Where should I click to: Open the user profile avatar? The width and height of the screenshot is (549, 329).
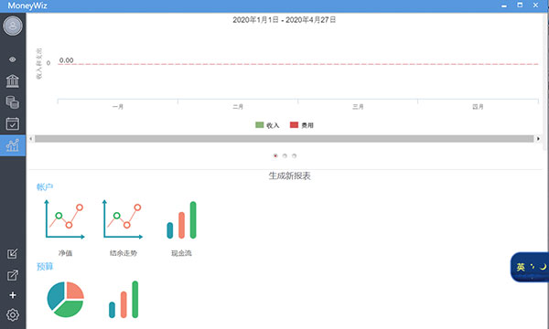13,26
